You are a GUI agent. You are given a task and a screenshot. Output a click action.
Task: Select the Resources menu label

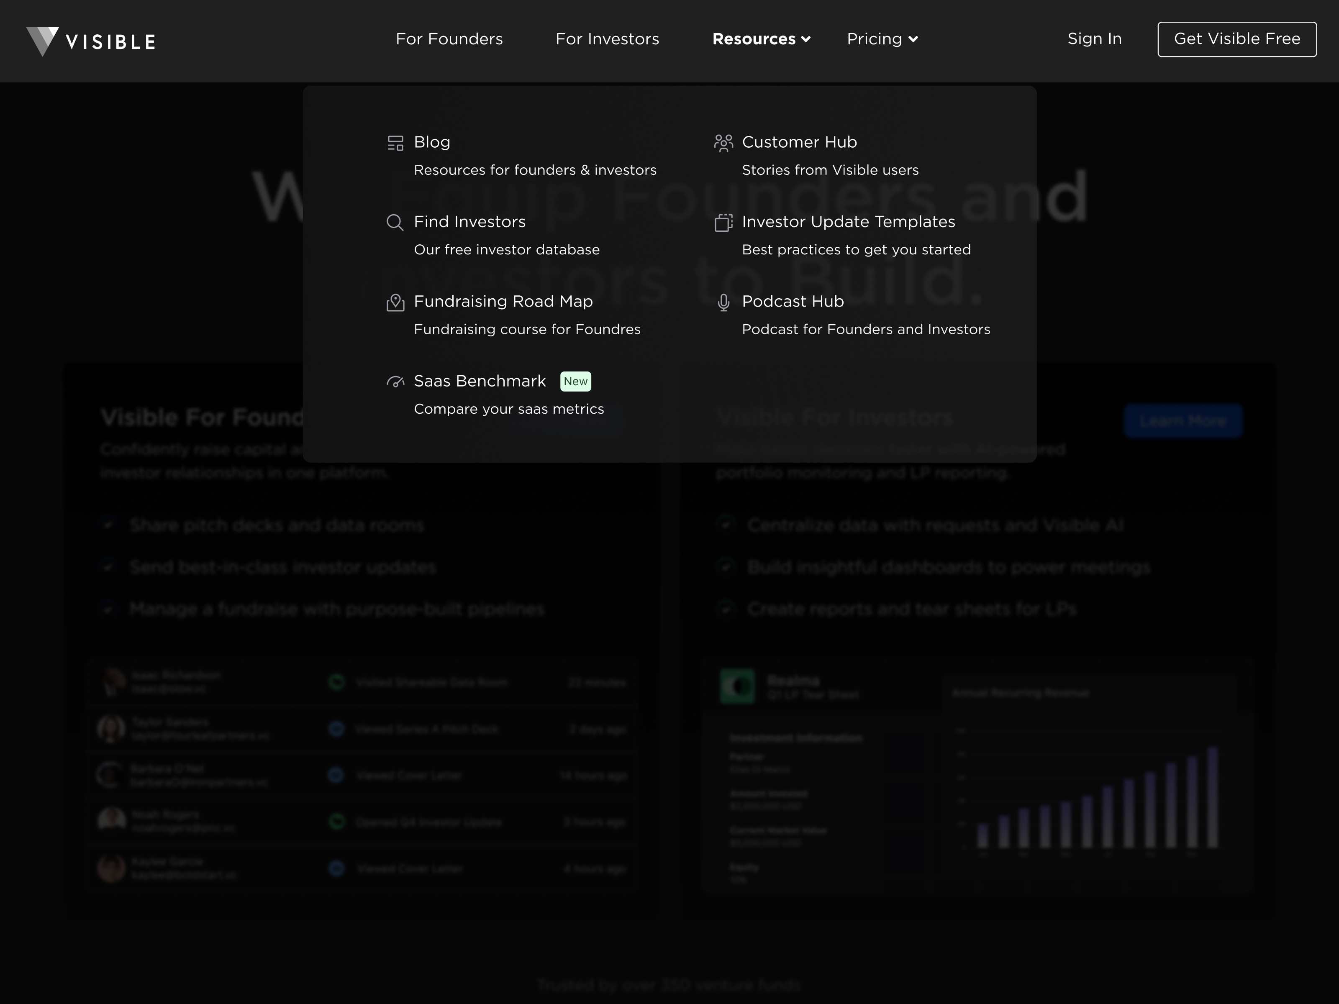[754, 39]
